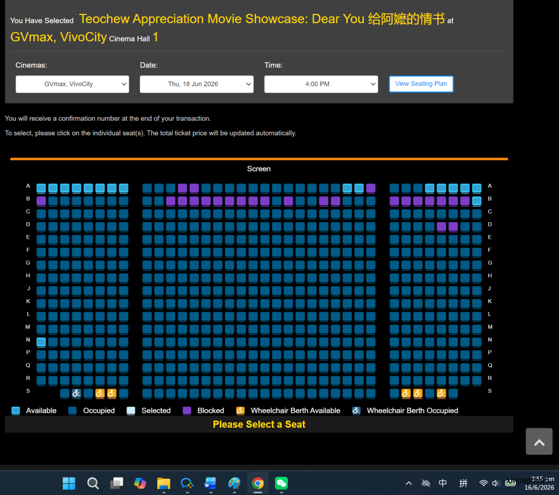Click the View Seating Plan button
The height and width of the screenshot is (495, 559).
(x=421, y=84)
